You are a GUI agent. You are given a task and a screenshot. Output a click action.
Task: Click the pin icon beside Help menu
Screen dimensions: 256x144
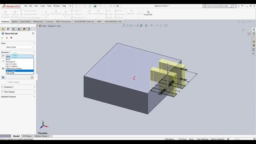pos(70,6)
